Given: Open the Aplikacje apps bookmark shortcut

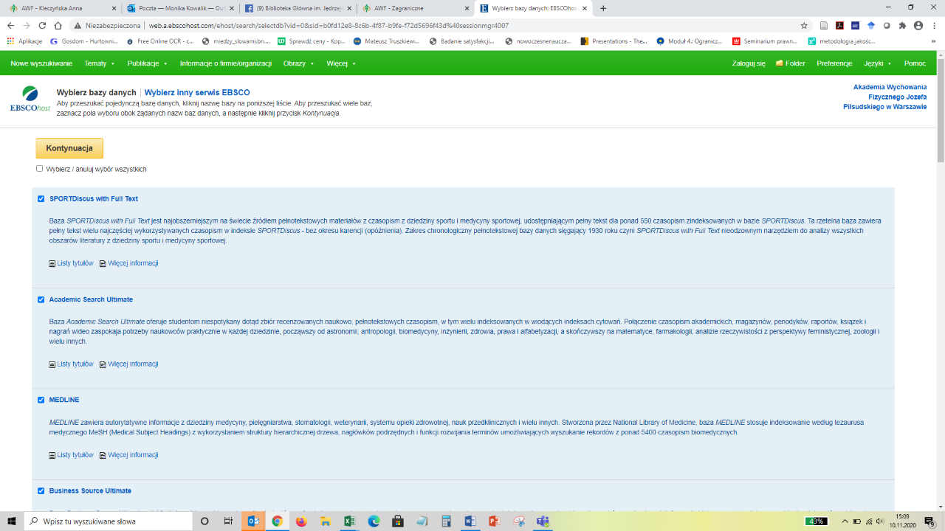Looking at the screenshot, I should point(24,41).
